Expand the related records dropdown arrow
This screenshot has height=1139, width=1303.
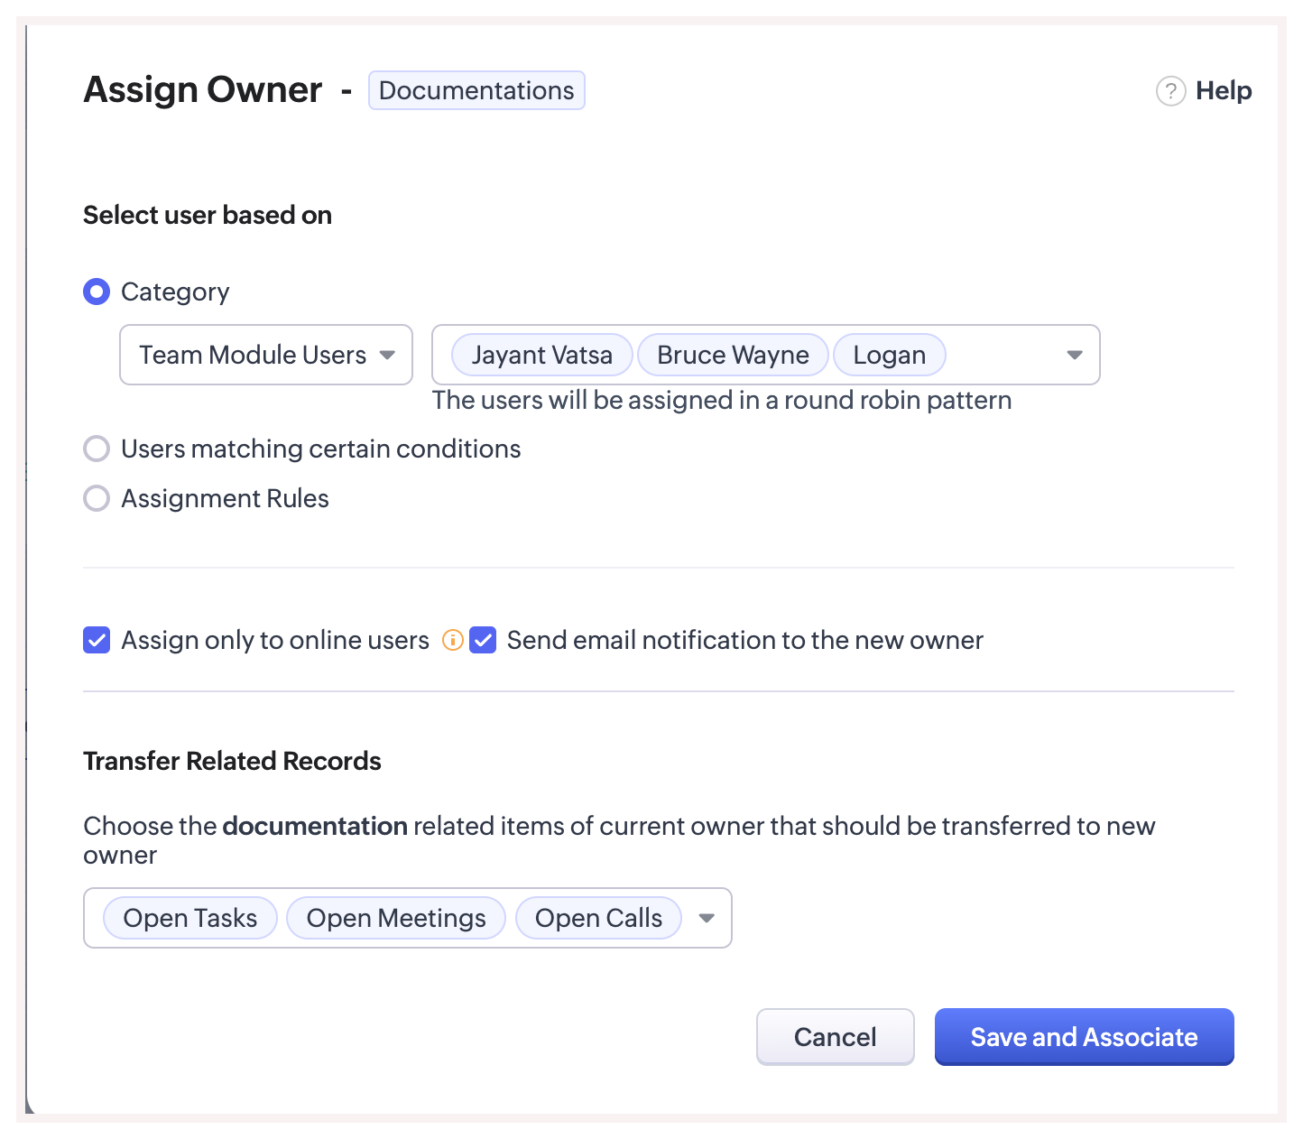[x=707, y=919]
